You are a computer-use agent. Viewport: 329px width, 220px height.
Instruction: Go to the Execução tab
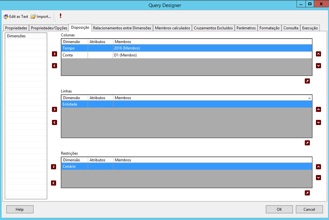(x=310, y=28)
